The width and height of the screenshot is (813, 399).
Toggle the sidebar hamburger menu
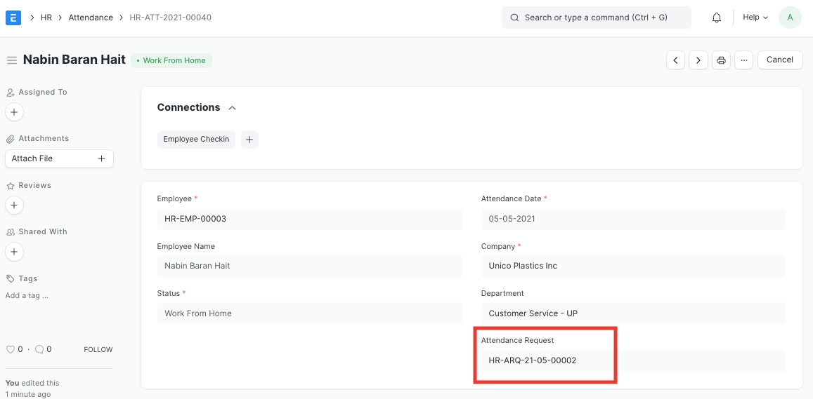coord(11,60)
